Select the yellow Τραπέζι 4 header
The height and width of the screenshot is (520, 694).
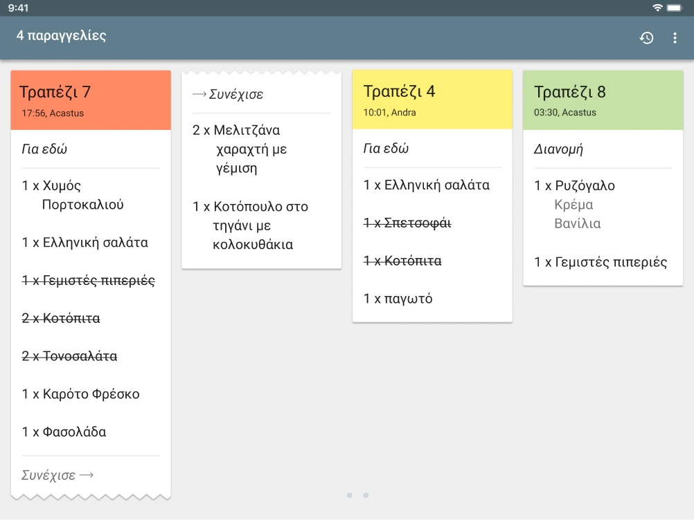[432, 99]
